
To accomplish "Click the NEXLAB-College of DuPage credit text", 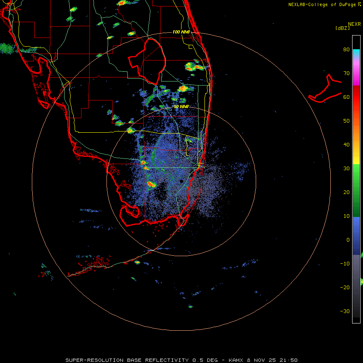I will 322,4.
